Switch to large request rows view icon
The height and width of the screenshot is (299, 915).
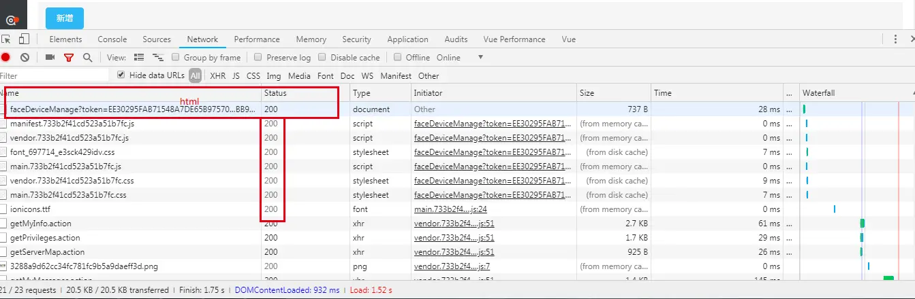[x=139, y=58]
